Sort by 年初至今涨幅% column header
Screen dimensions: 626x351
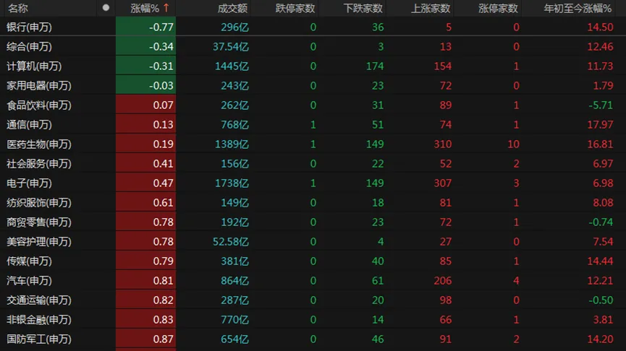coord(578,8)
